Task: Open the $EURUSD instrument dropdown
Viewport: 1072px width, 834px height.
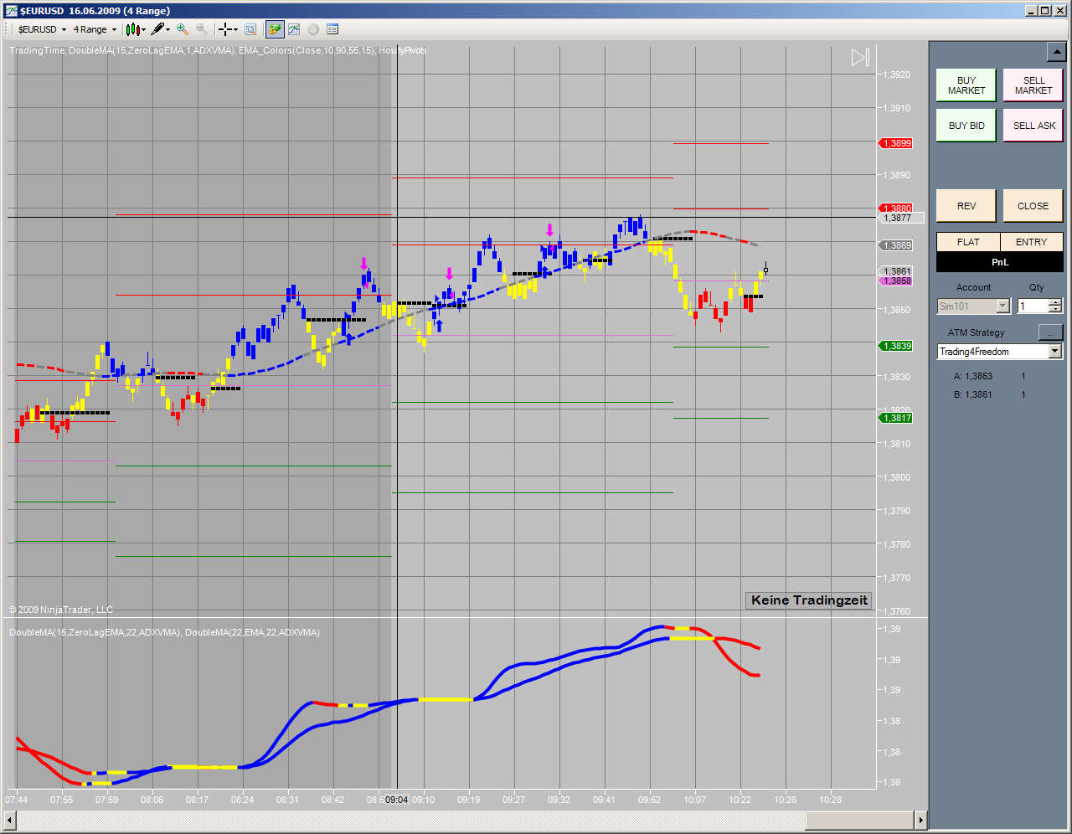Action: tap(42, 29)
